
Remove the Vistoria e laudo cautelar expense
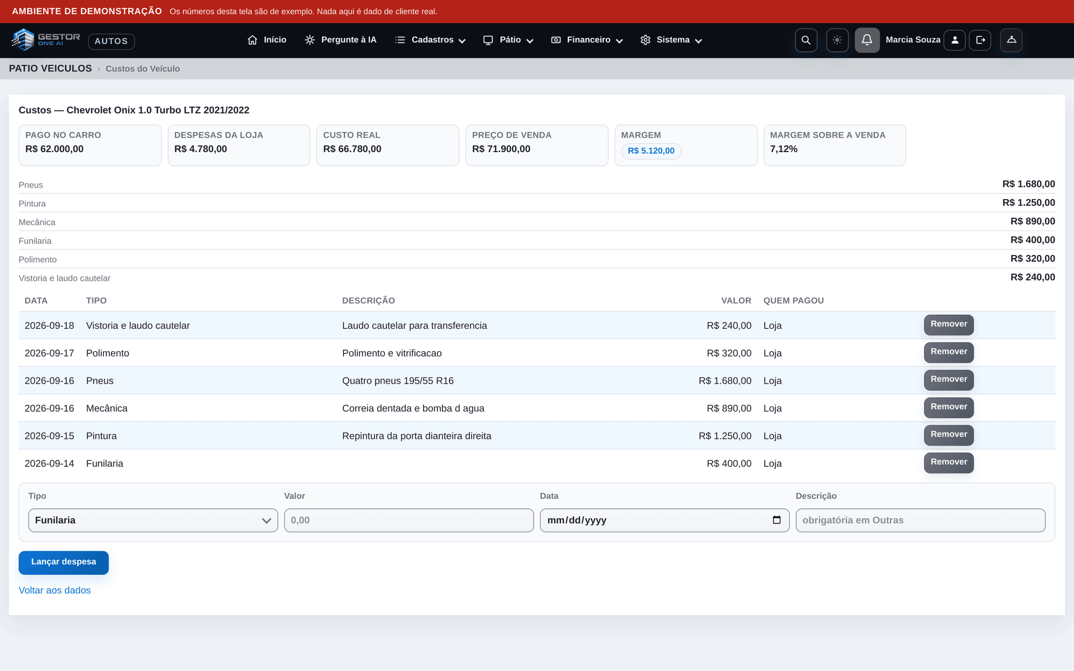click(949, 324)
